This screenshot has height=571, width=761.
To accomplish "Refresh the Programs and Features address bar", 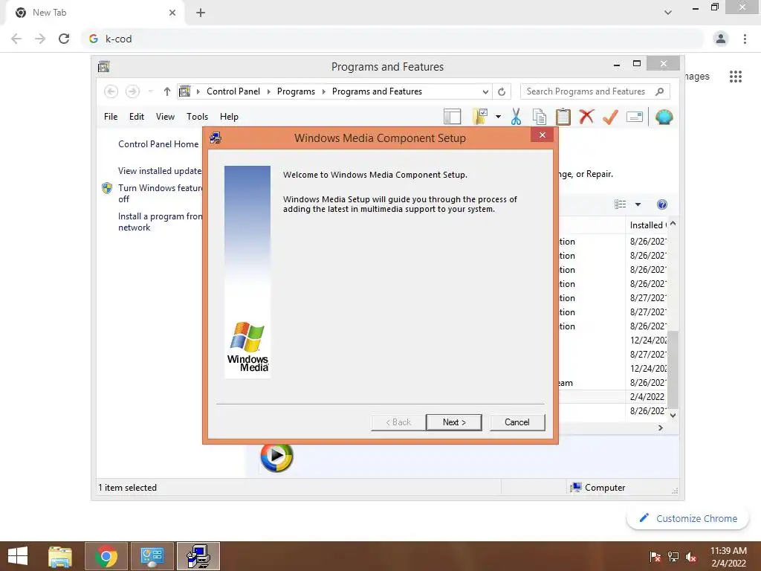I will [x=502, y=91].
